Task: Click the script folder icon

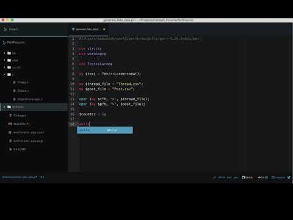Action: tap(9, 67)
